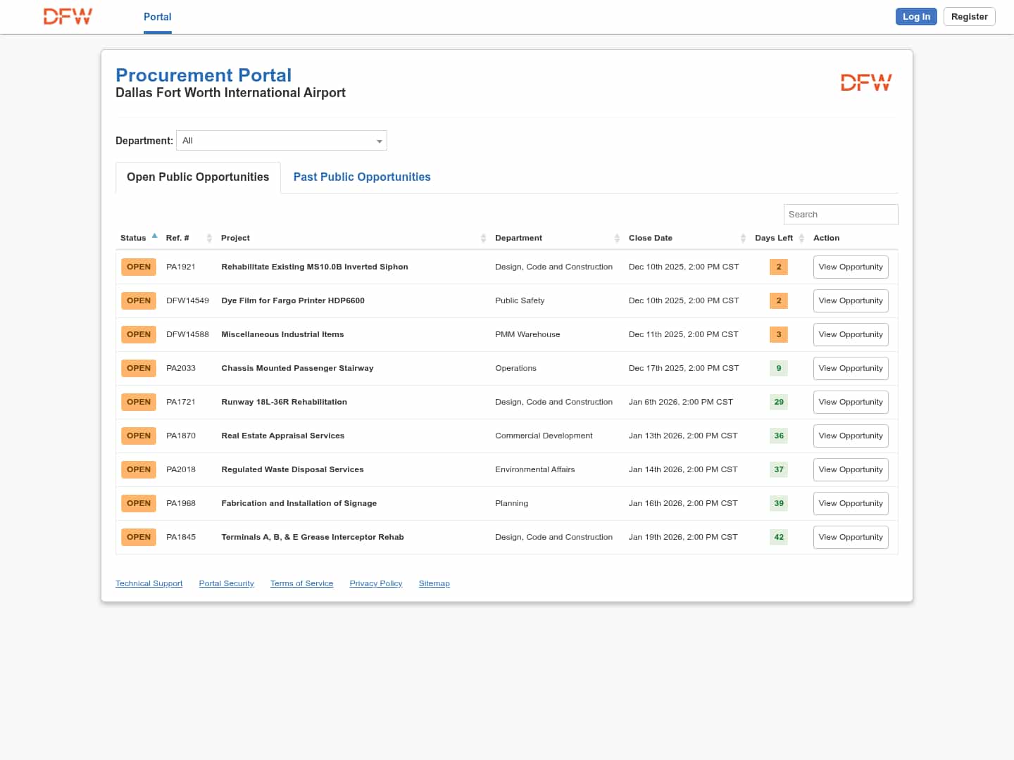Viewport: 1014px width, 760px height.
Task: Sort by Close Date column arrows
Action: [743, 239]
